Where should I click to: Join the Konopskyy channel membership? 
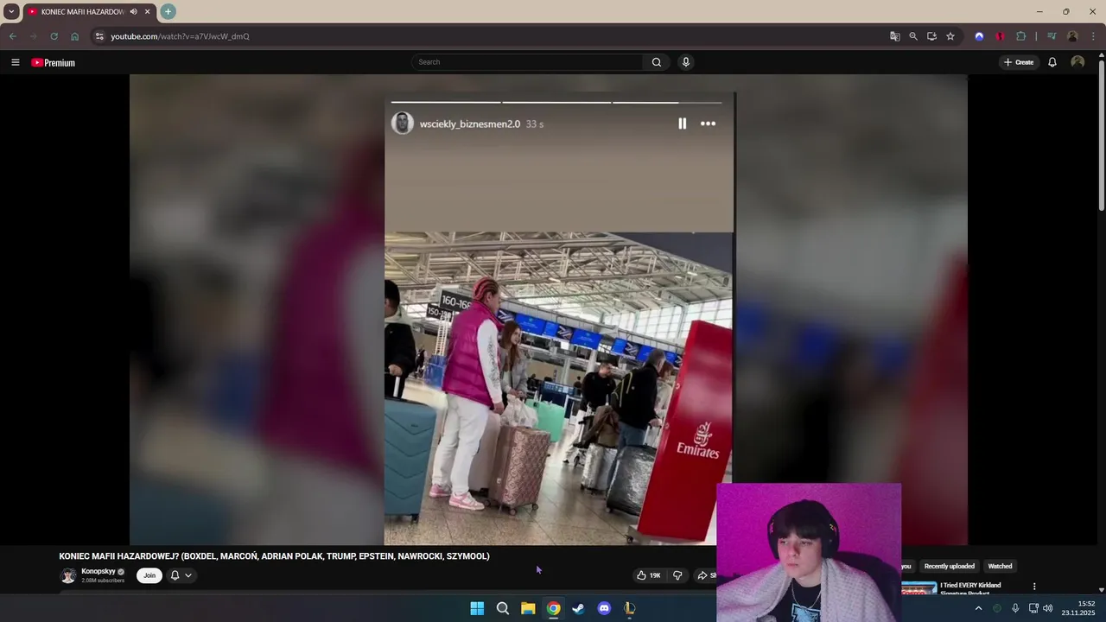pos(149,575)
